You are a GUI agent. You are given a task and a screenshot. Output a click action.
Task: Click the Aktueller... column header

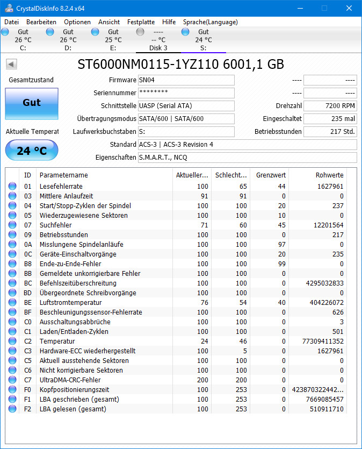pyautogui.click(x=192, y=175)
